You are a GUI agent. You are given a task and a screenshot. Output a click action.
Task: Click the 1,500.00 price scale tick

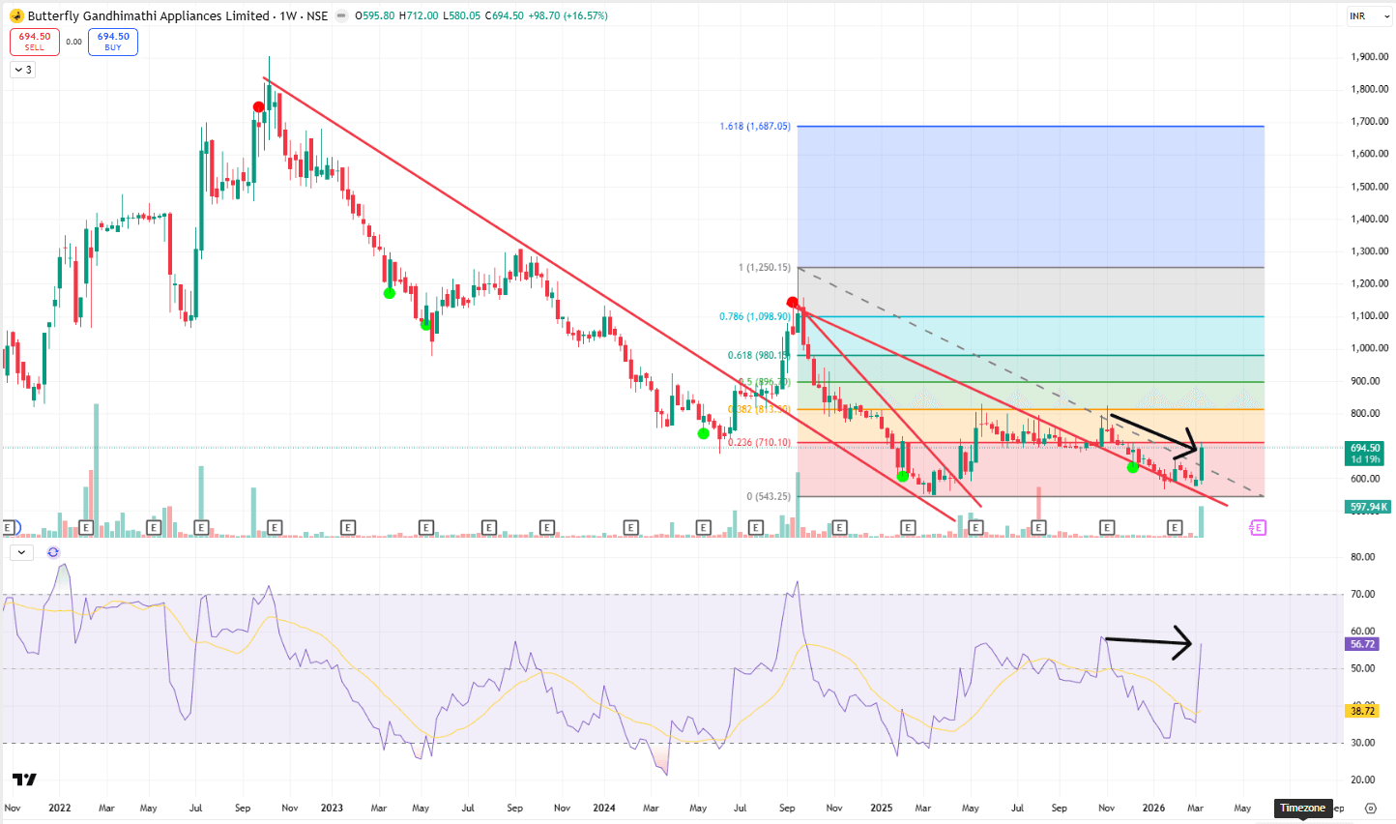[x=1370, y=187]
